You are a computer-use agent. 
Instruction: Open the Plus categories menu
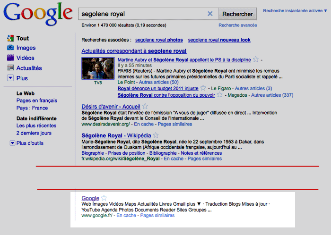pos(22,78)
